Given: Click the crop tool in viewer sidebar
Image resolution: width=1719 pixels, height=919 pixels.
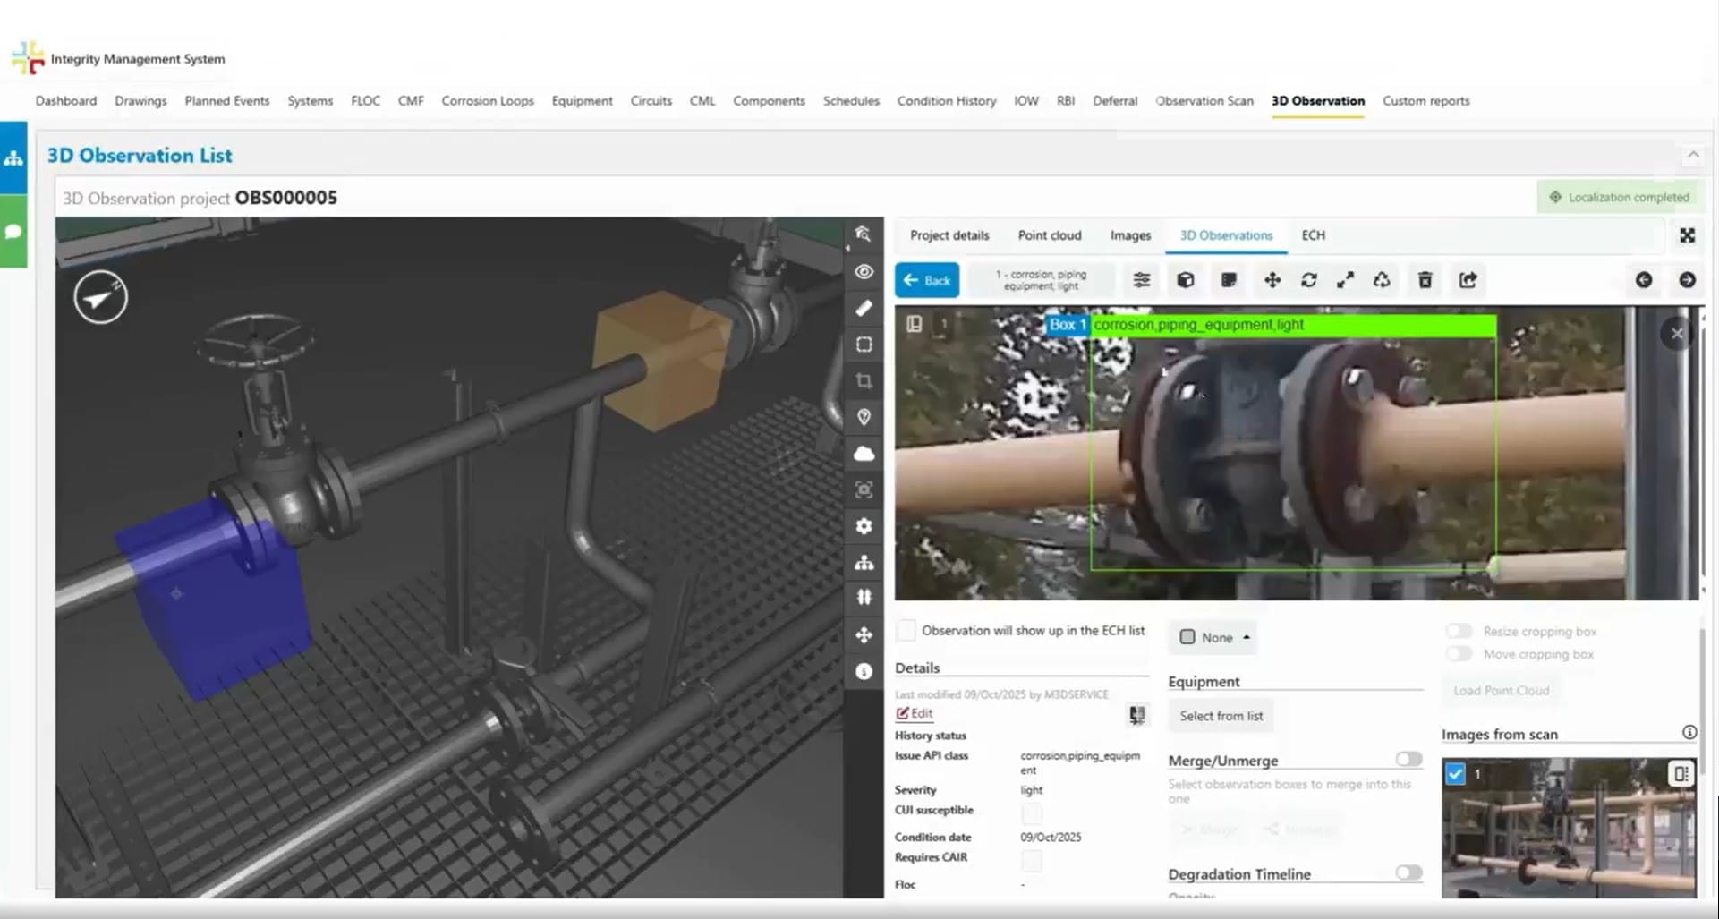Looking at the screenshot, I should [864, 381].
